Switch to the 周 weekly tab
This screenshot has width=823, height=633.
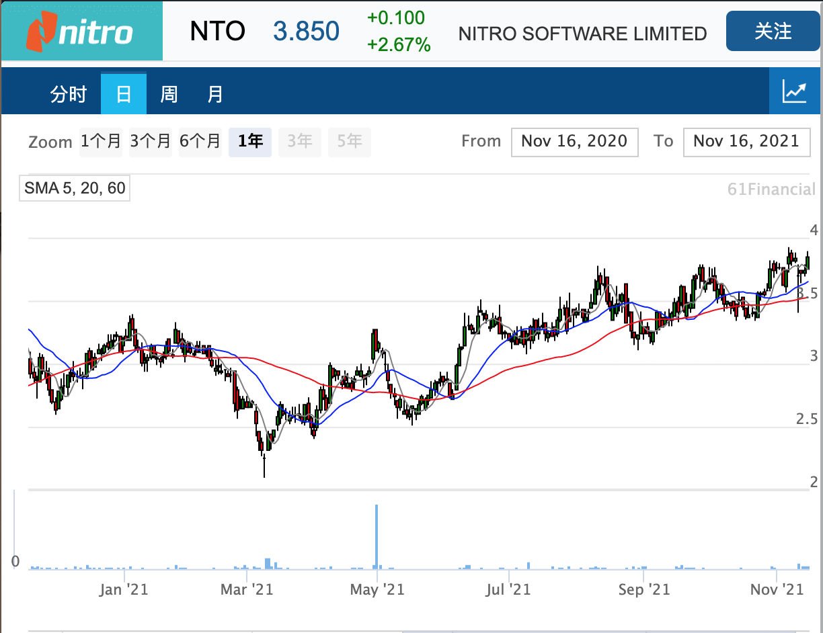coord(169,94)
